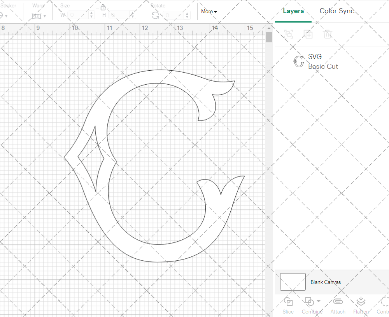Switch to the Layers tab

[293, 11]
